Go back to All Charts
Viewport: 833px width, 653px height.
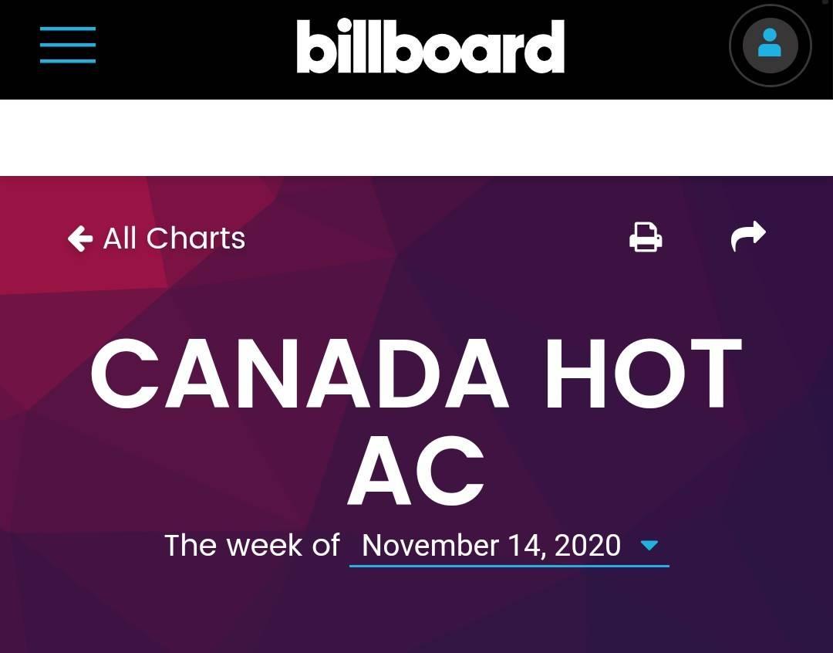tap(156, 238)
